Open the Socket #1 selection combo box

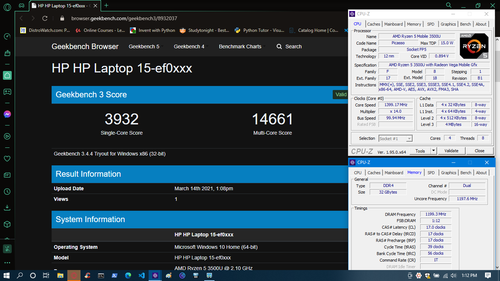coord(395,138)
